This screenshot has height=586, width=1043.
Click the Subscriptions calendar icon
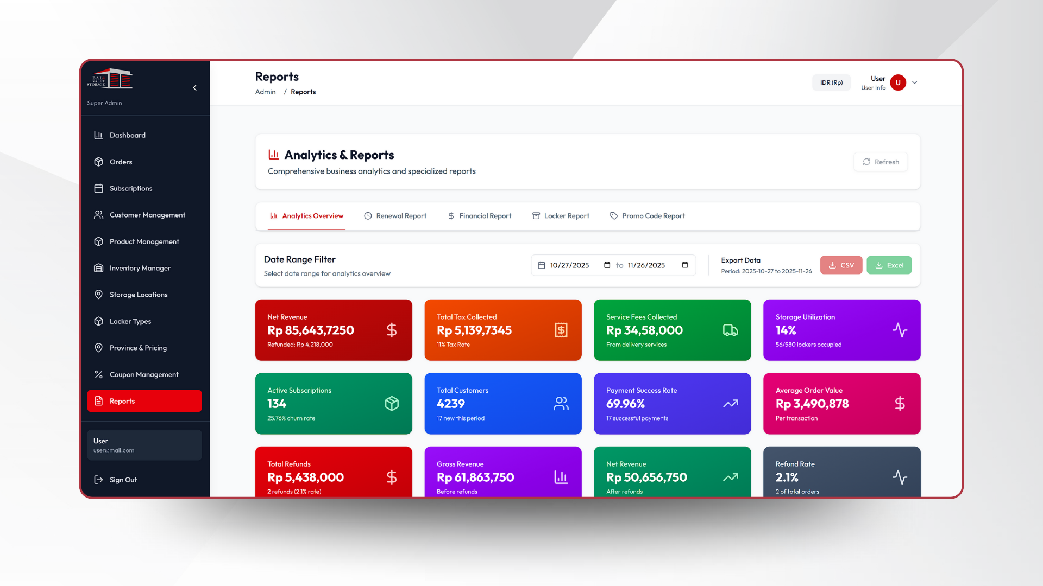point(98,188)
